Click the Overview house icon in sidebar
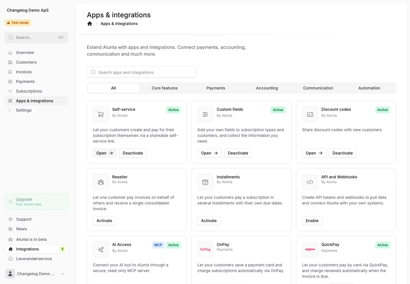The image size is (410, 284). pos(10,53)
